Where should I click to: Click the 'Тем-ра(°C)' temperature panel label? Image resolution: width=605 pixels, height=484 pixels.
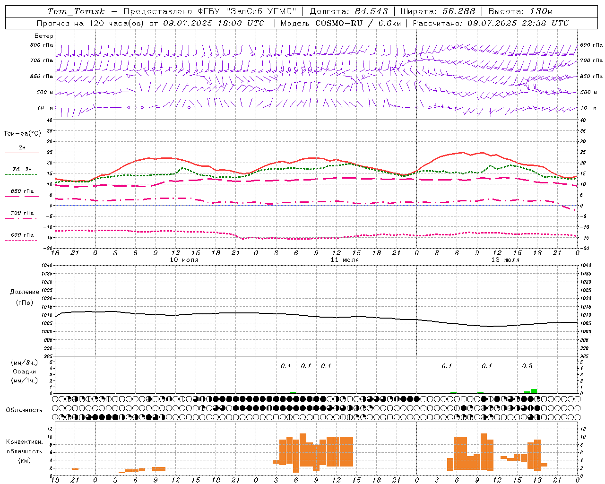click(22, 134)
